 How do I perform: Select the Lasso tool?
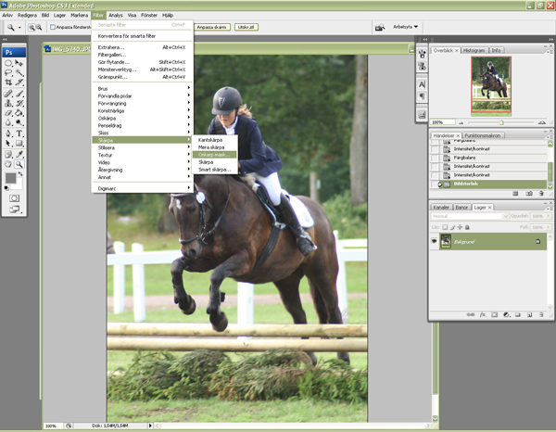[8, 72]
